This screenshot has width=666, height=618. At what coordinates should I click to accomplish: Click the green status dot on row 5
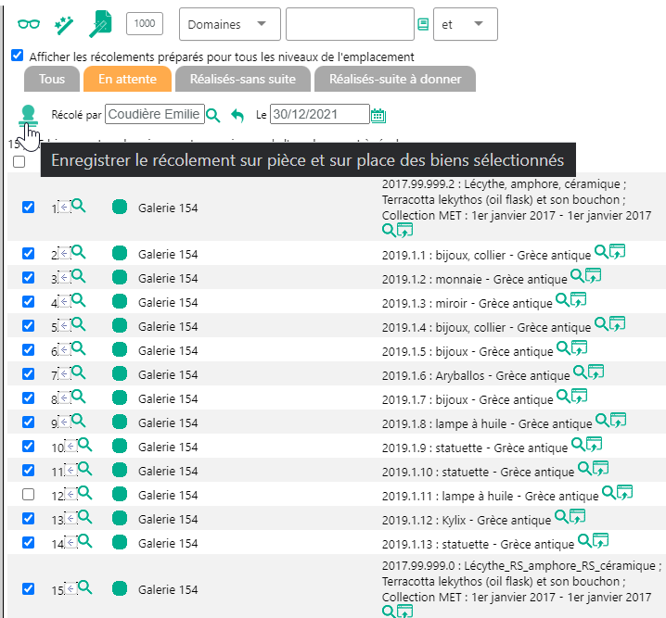tap(119, 326)
